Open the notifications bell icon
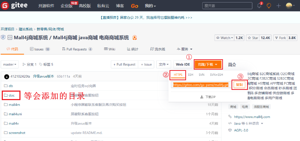This screenshot has height=141, width=300. [259, 6]
